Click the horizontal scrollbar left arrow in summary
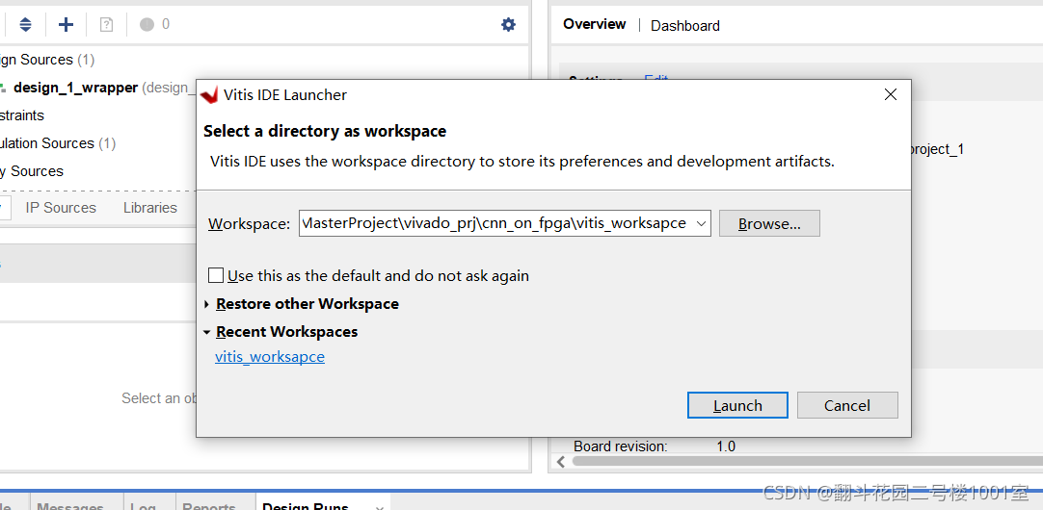The height and width of the screenshot is (510, 1043). (x=561, y=461)
